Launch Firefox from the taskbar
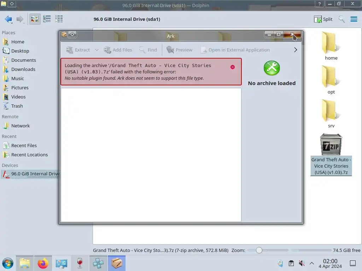This screenshot has width=362, height=271. pyautogui.click(x=43, y=263)
